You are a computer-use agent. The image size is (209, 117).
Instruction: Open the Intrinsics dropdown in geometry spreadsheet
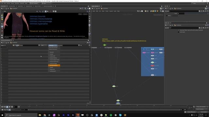(53, 45)
